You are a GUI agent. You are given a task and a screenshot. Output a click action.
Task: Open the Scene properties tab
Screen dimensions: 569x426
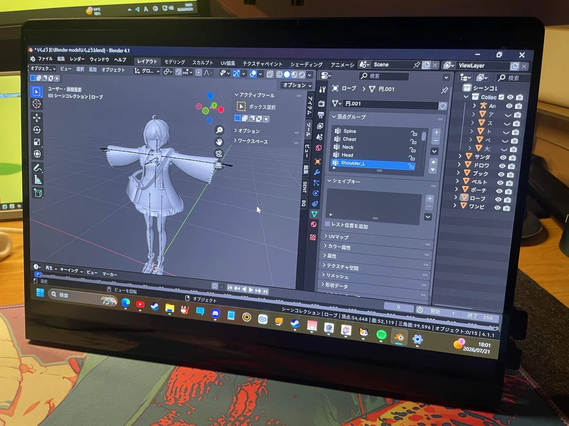[x=319, y=137]
